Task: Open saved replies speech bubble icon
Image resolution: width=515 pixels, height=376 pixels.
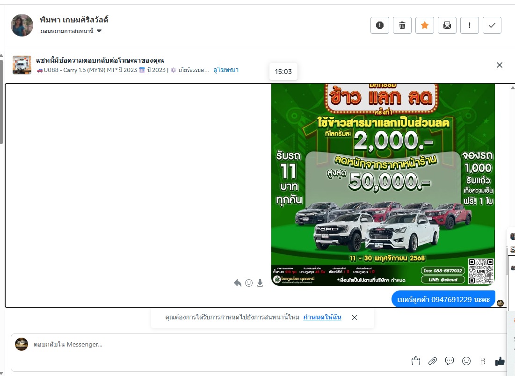Action: click(x=450, y=361)
